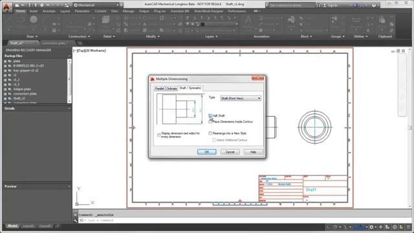Image resolution: width=414 pixels, height=233 pixels.
Task: Click the Save icon in quick access toolbar
Action: (29, 5)
